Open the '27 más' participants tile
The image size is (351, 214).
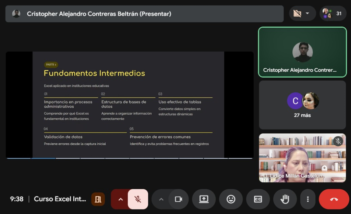302,105
